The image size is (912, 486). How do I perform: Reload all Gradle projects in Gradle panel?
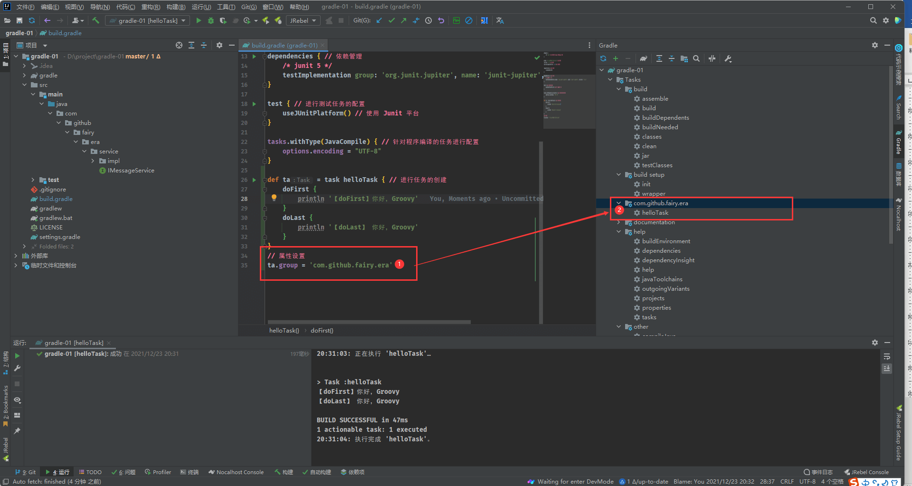603,58
